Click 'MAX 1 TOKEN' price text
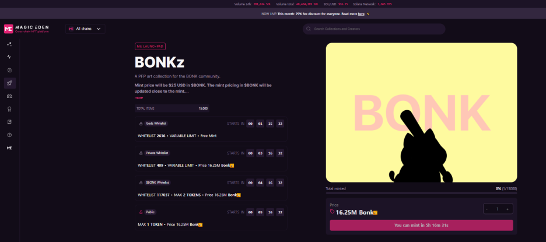The height and width of the screenshot is (242, 546). click(170, 225)
